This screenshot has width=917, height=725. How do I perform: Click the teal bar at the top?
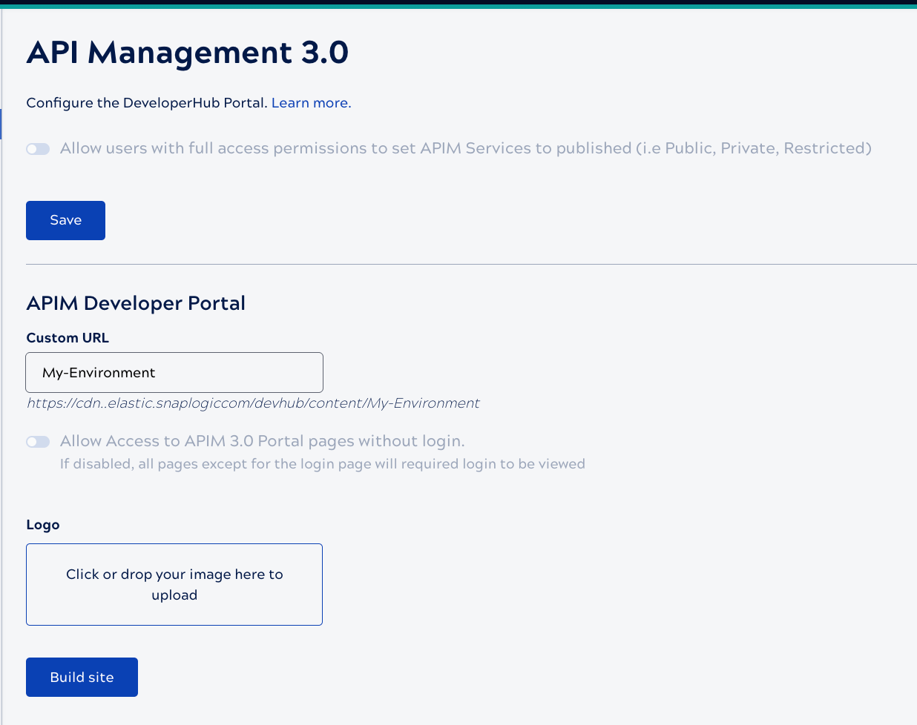pos(458,4)
